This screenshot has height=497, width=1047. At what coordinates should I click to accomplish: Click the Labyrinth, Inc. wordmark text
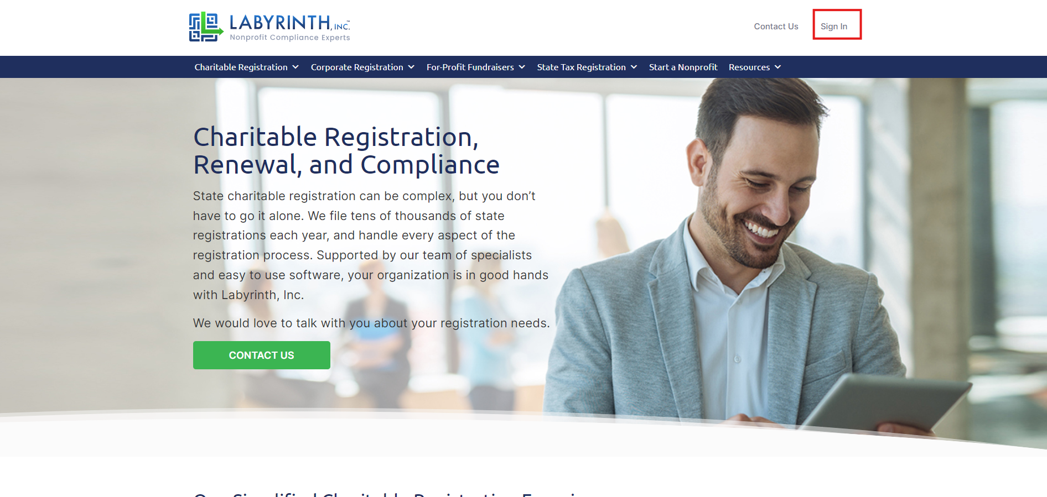click(289, 22)
